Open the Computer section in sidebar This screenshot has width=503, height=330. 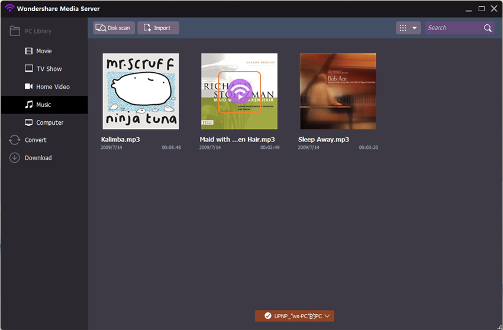(44, 123)
